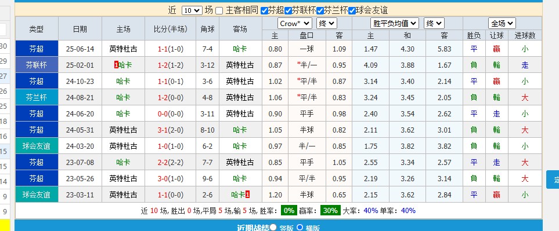Click 英特杜古 home team in 25-06-14 row
This screenshot has width=559, height=231.
click(123, 49)
